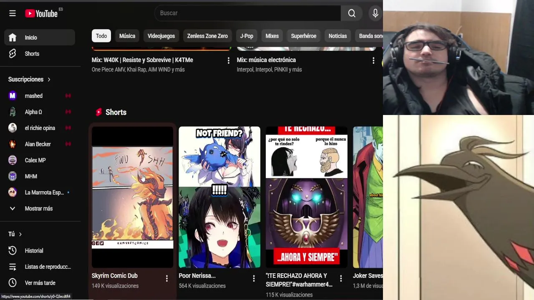Screen dimensions: 534x300
Task: Expand the Suscripciones section chevron
Action: point(49,79)
